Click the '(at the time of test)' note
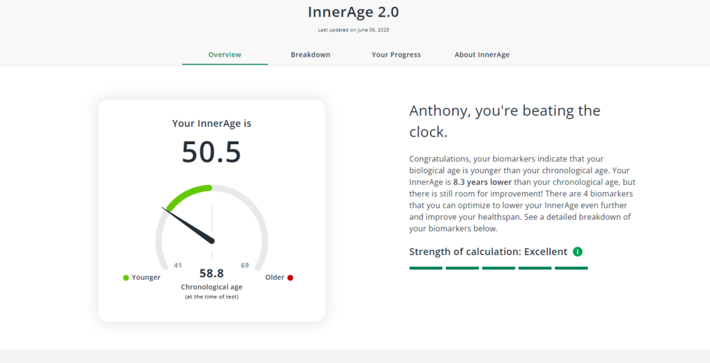The height and width of the screenshot is (363, 710). click(x=211, y=297)
